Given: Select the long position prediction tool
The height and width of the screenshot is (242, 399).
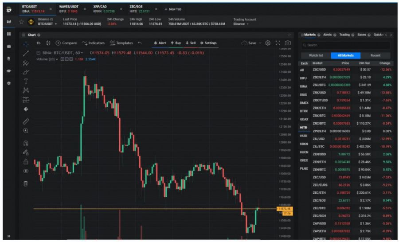Looking at the screenshot, I should 26,100.
